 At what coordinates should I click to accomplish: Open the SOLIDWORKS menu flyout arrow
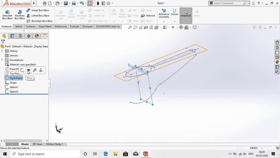coord(34,3)
